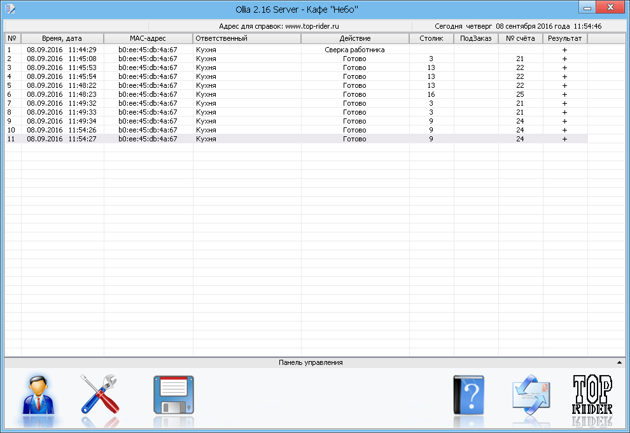Sort by the Действие column header
Screen dimensions: 630x433
coord(354,38)
